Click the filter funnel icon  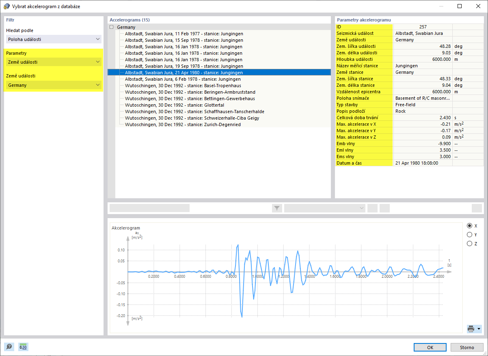pyautogui.click(x=277, y=208)
